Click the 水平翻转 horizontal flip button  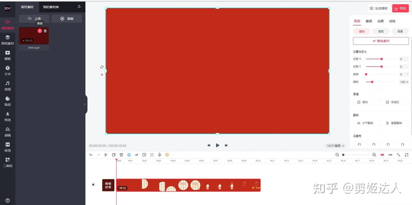(367, 123)
